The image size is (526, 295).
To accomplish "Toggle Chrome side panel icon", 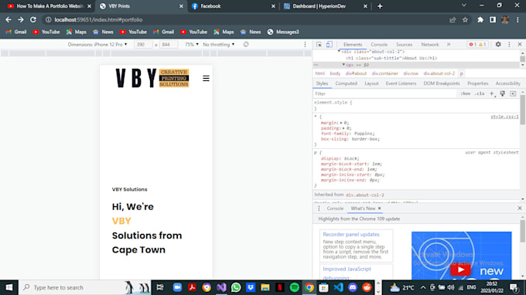I will [493, 20].
